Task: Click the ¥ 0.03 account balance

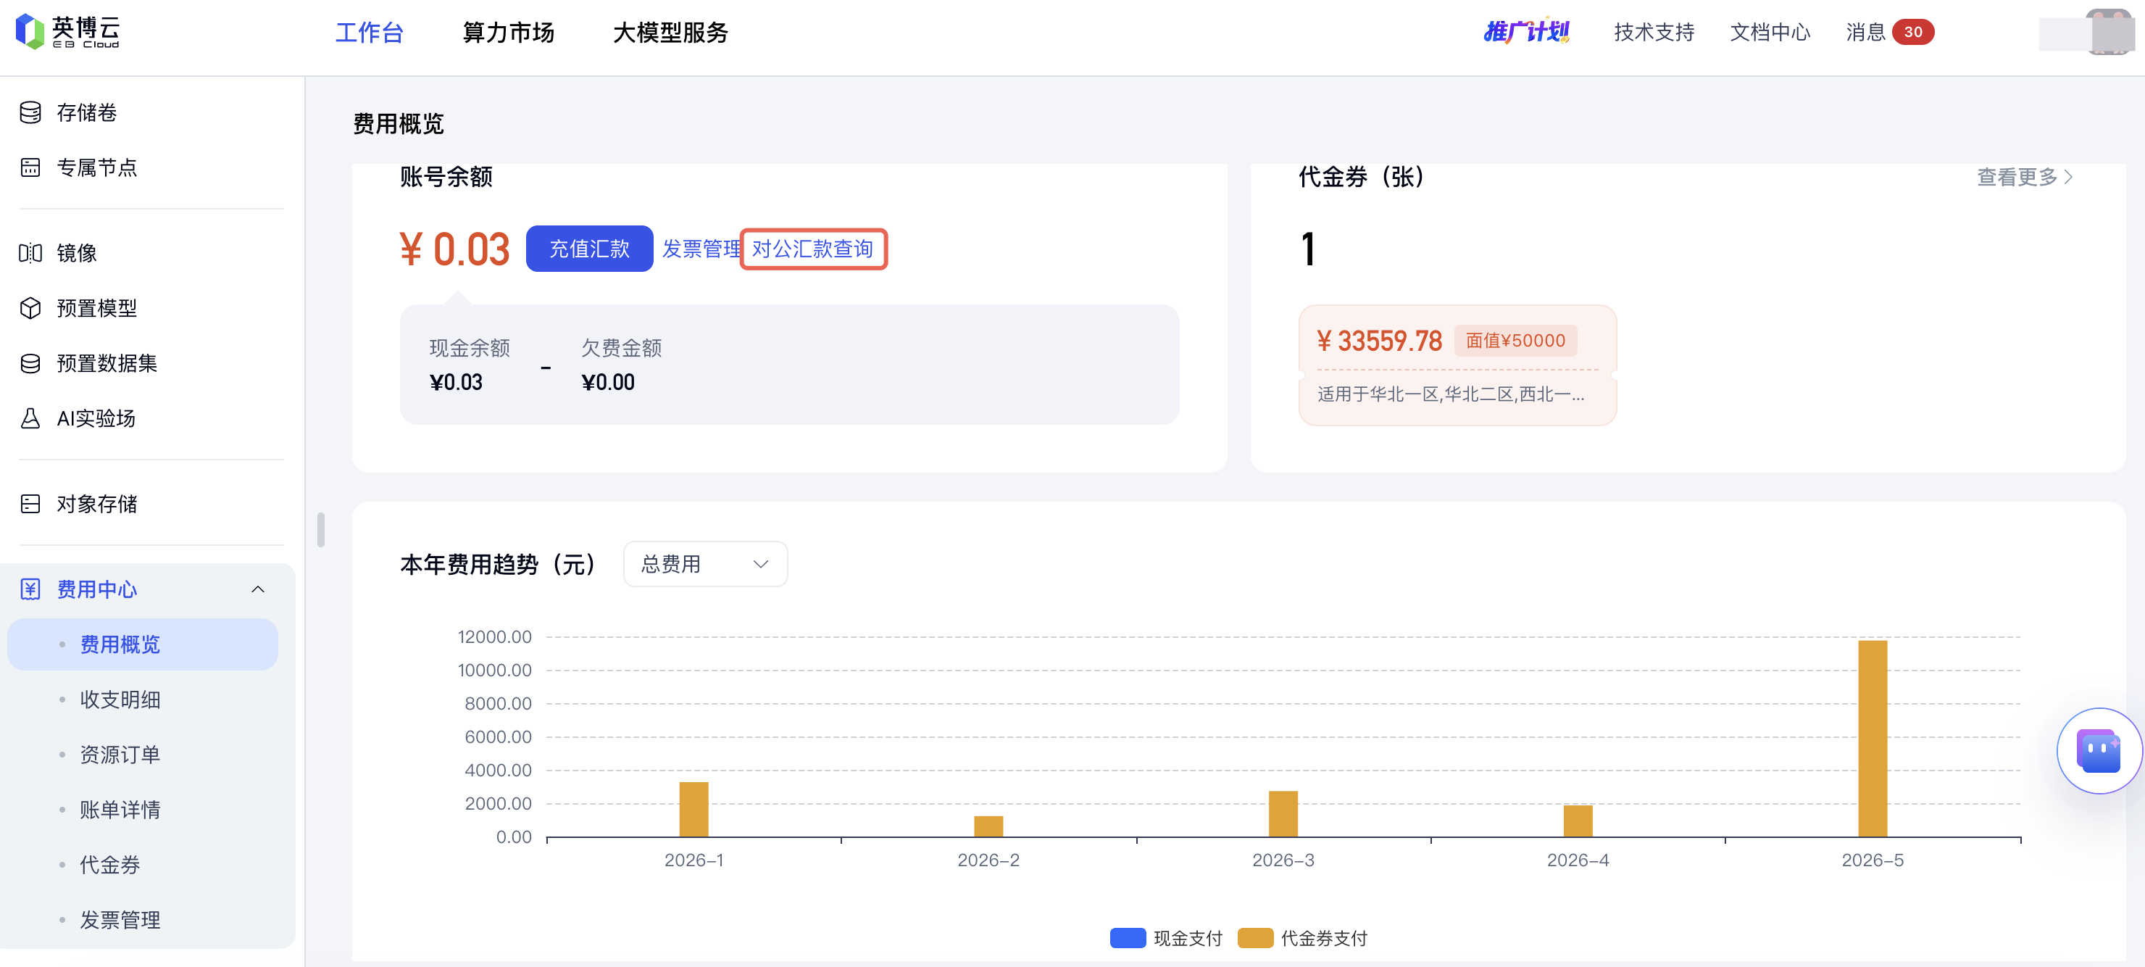Action: 454,249
